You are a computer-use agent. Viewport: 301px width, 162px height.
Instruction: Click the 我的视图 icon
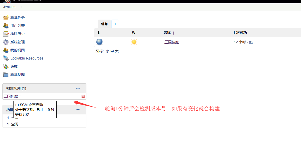tap(6, 50)
